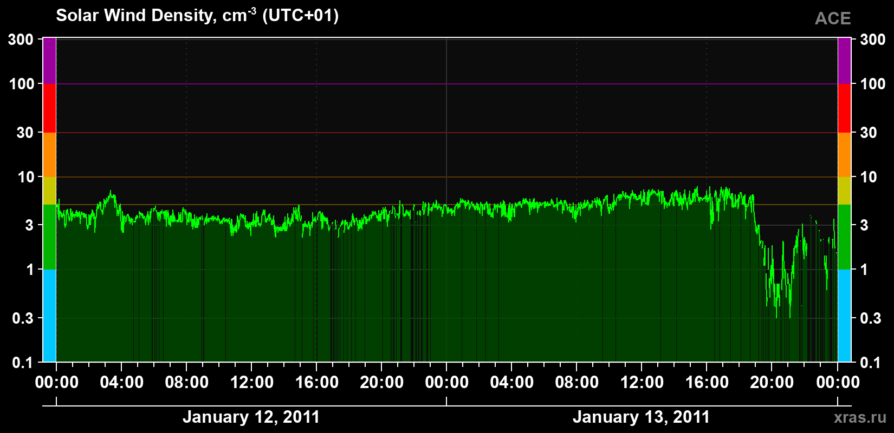Click the 16:00 time label under January 13

click(x=707, y=383)
